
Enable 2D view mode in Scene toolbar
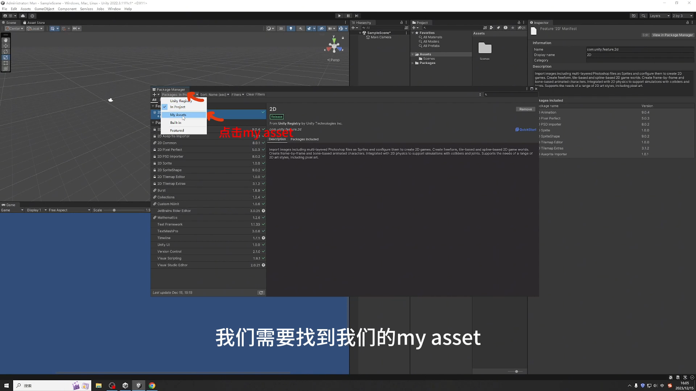(x=281, y=28)
